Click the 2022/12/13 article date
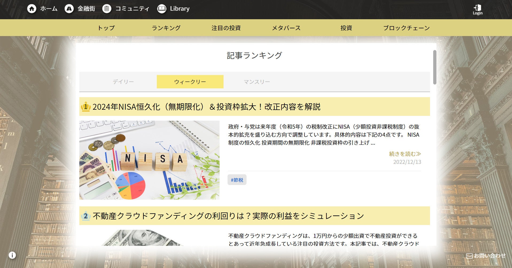Screen dimensions: 512x268 (x=407, y=162)
